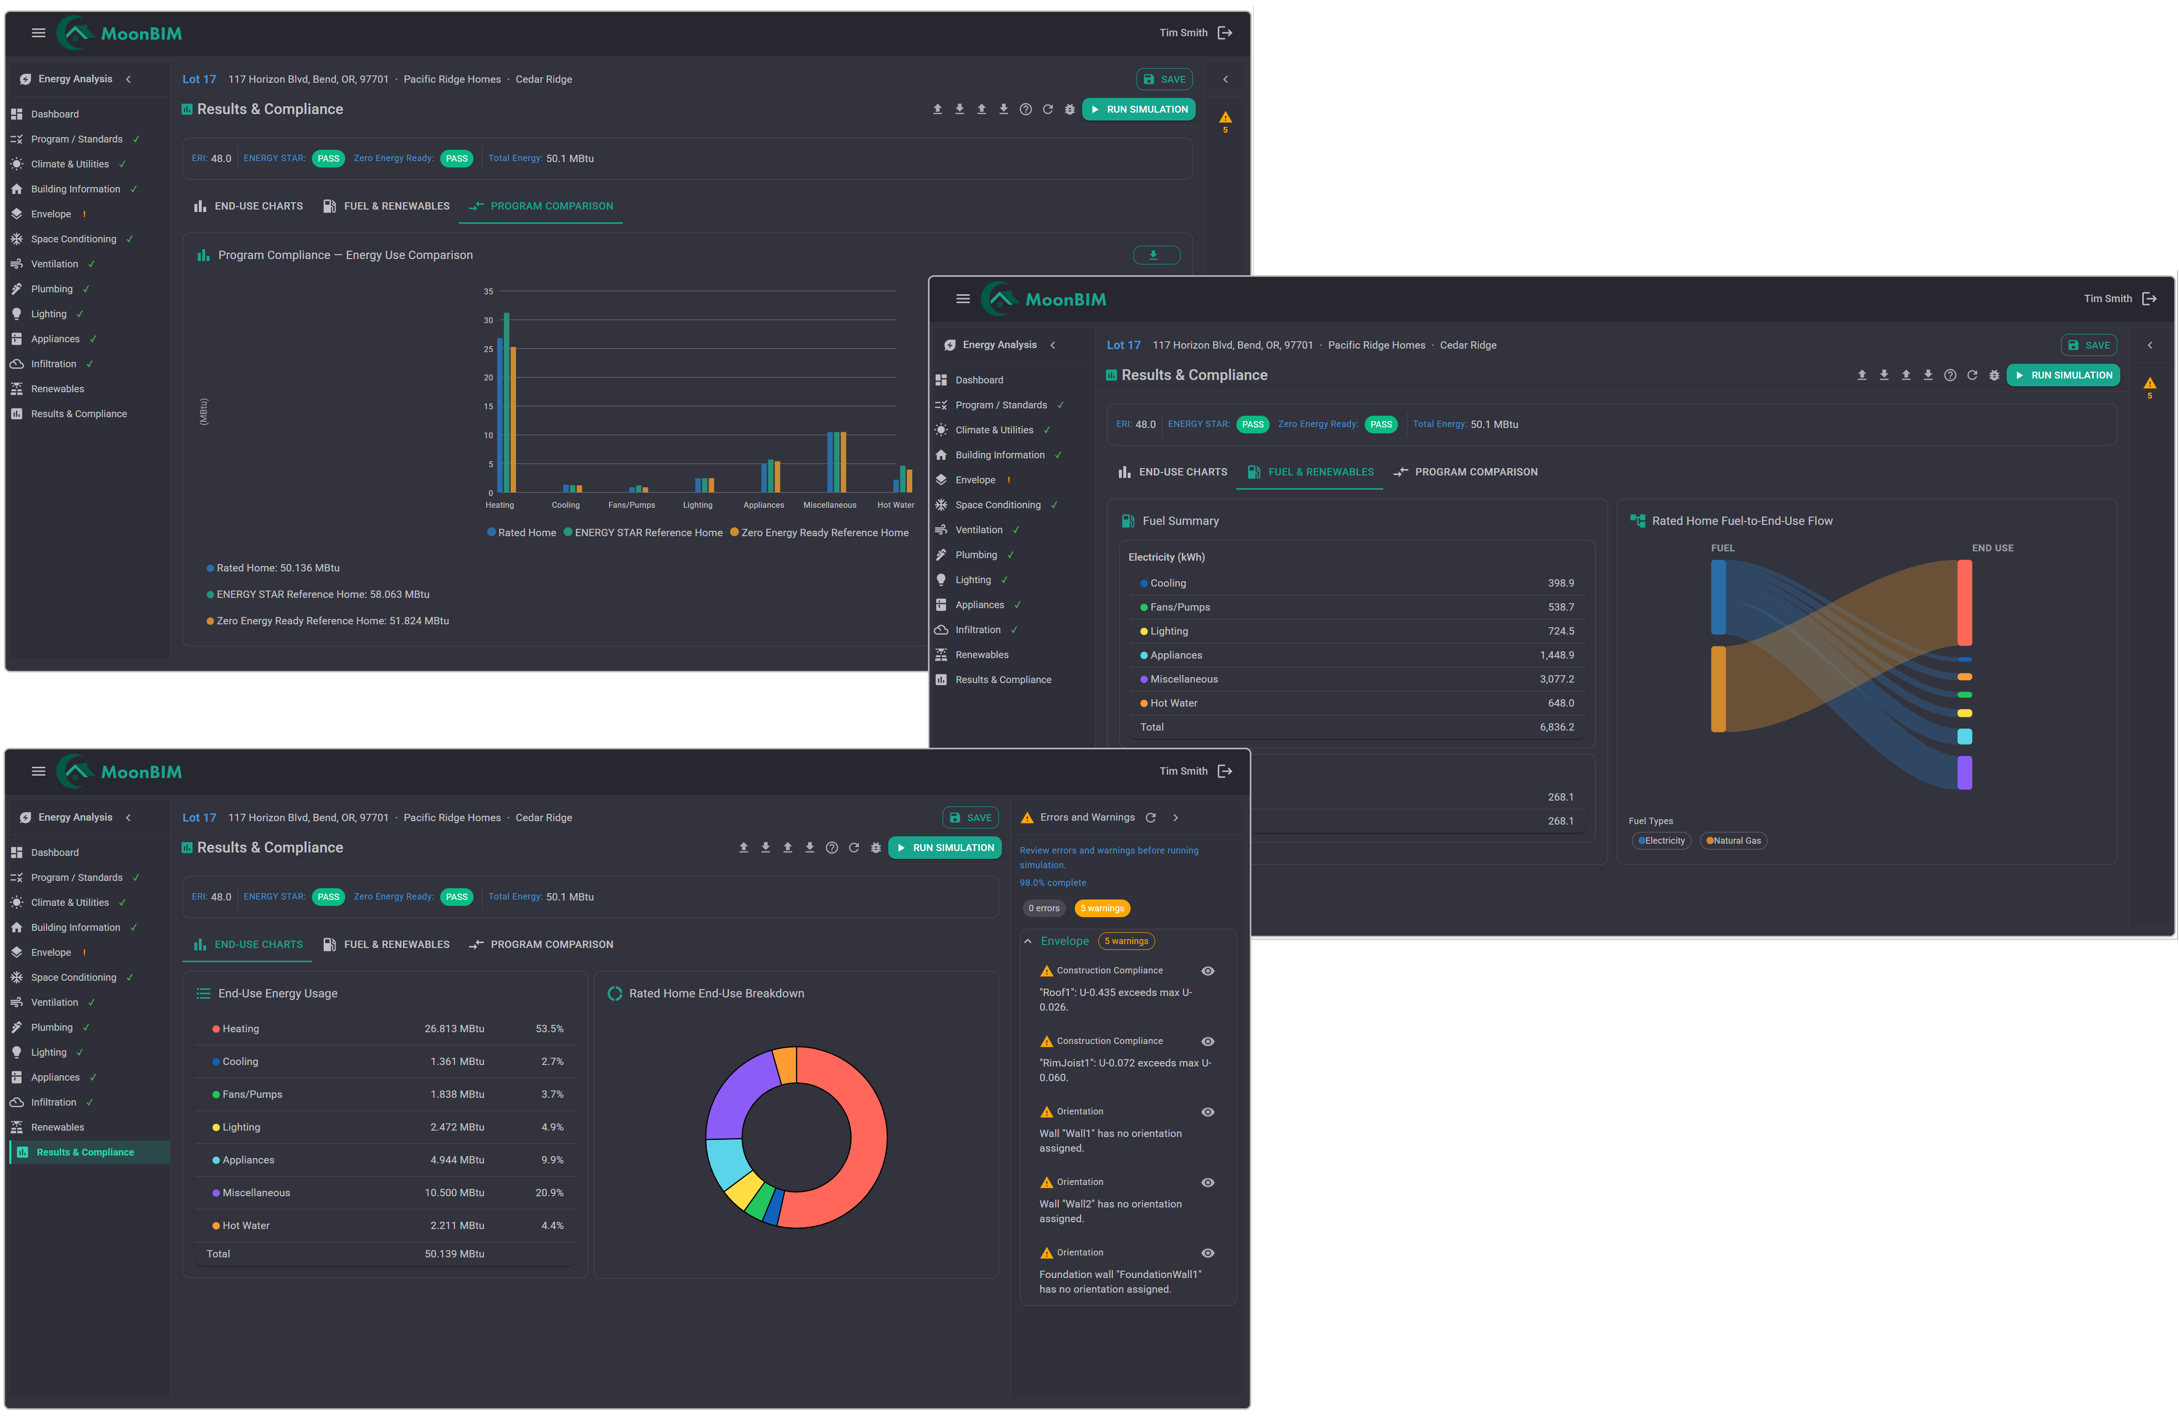Toggle the eye icon for the FoundationWall1 warning
The width and height of the screenshot is (2179, 1420).
(1208, 1253)
